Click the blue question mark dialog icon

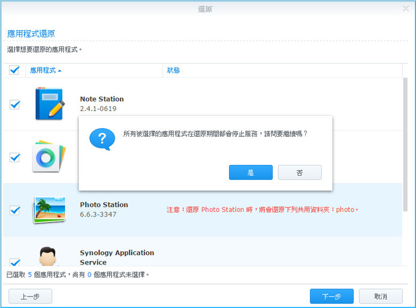click(x=102, y=139)
